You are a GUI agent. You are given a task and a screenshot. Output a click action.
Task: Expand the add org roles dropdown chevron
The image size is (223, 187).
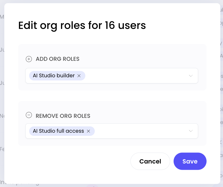(x=191, y=76)
